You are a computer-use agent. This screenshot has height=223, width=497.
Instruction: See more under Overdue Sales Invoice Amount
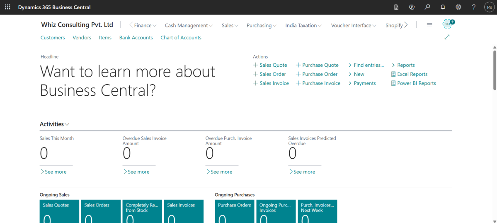pos(136,172)
